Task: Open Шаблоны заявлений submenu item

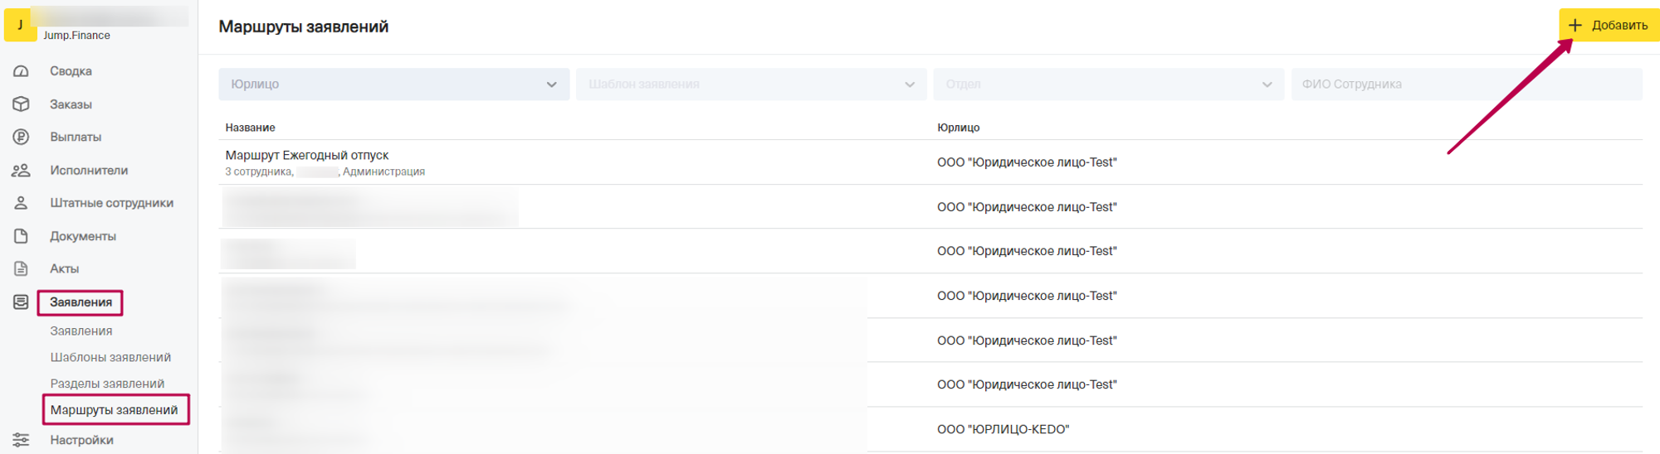Action: [x=110, y=357]
